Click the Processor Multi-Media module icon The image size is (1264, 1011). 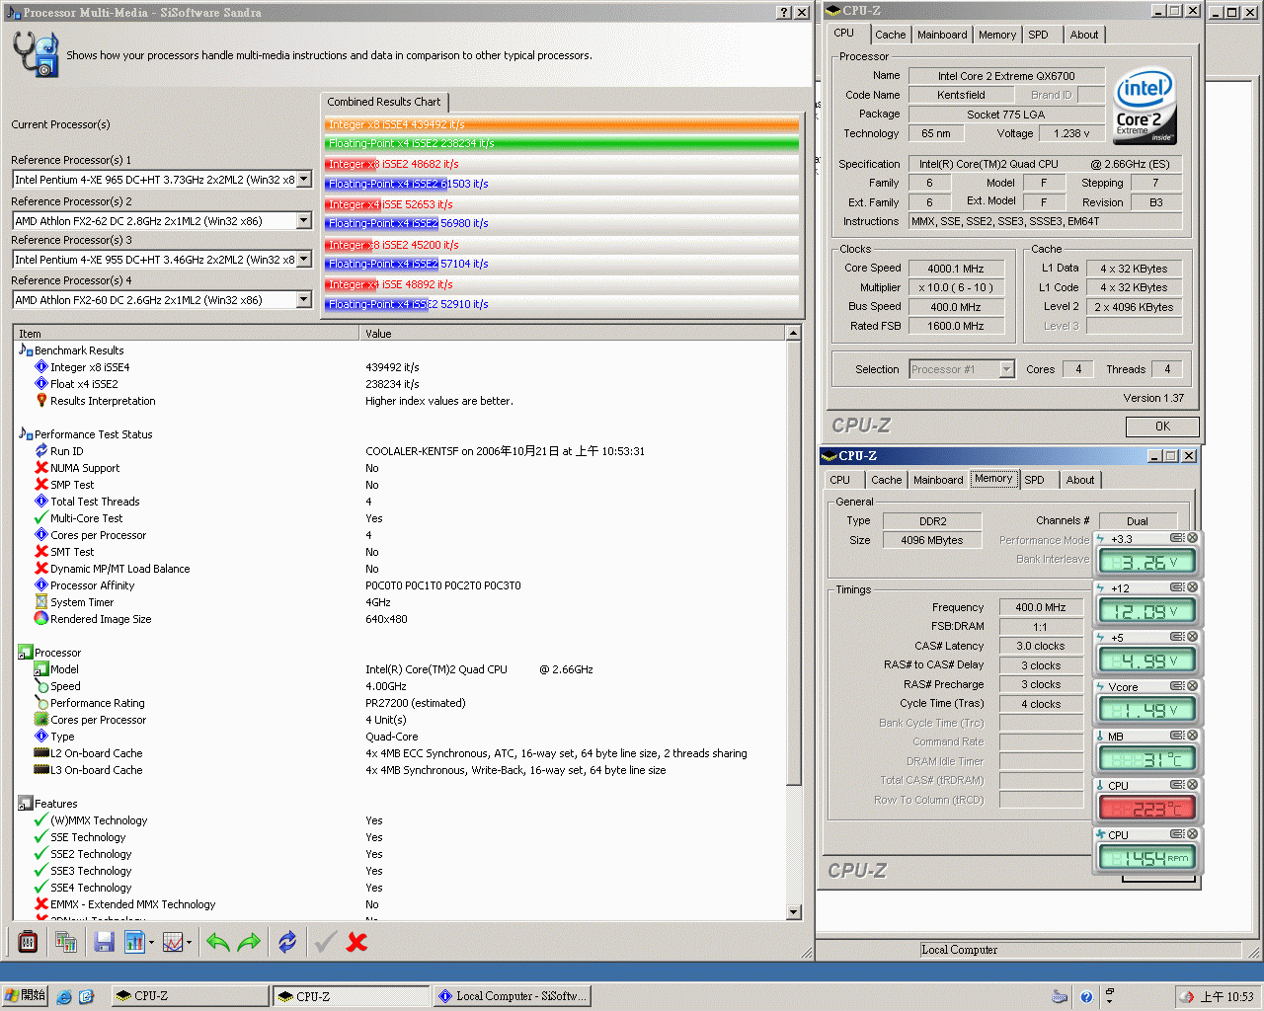pos(37,54)
